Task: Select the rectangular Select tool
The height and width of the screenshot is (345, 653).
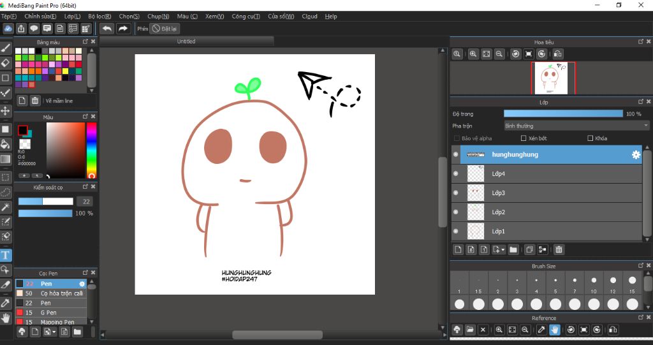Action: point(5,177)
